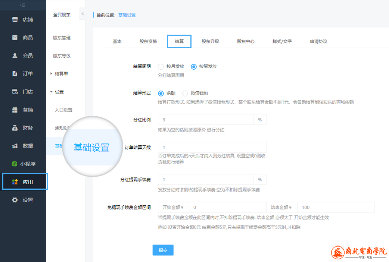The width and height of the screenshot is (389, 262).
Task: Switch to the 股东资格 tab
Action: 148,41
